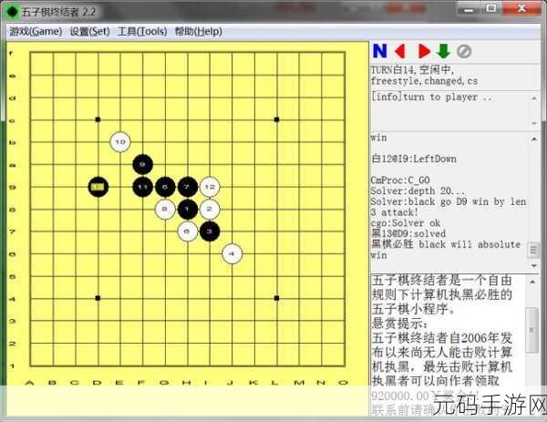
Task: Select black stone number 3
Action: point(210,232)
